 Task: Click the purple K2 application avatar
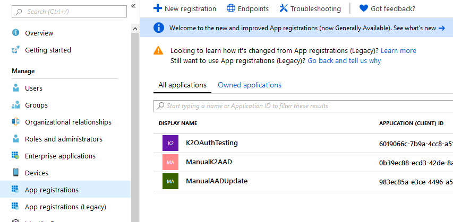(x=170, y=143)
